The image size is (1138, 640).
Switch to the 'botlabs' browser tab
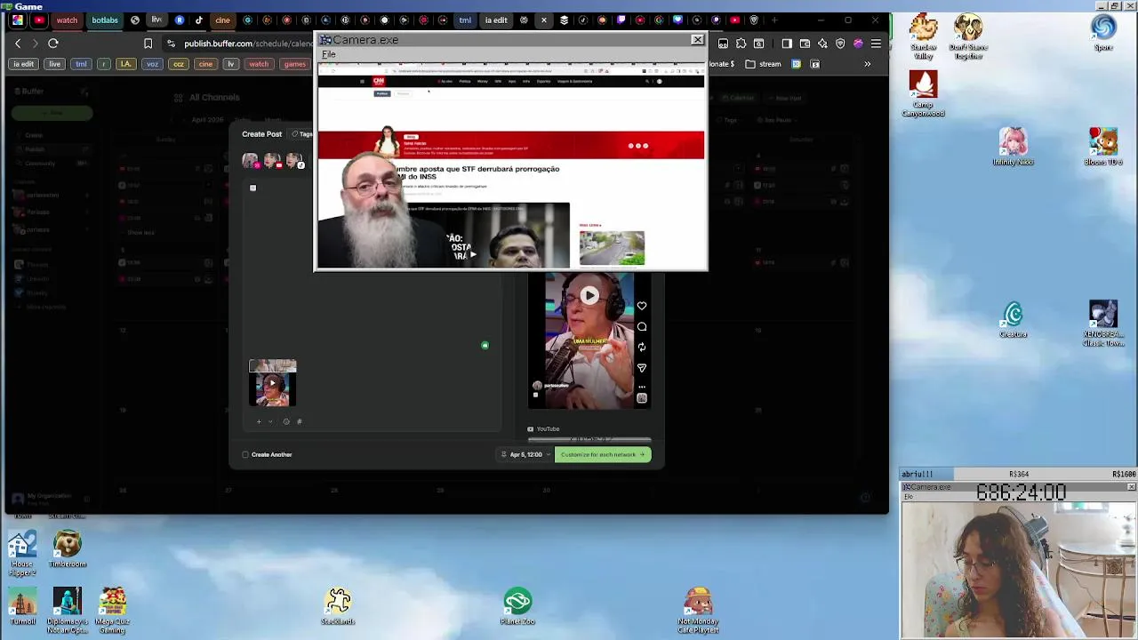105,20
